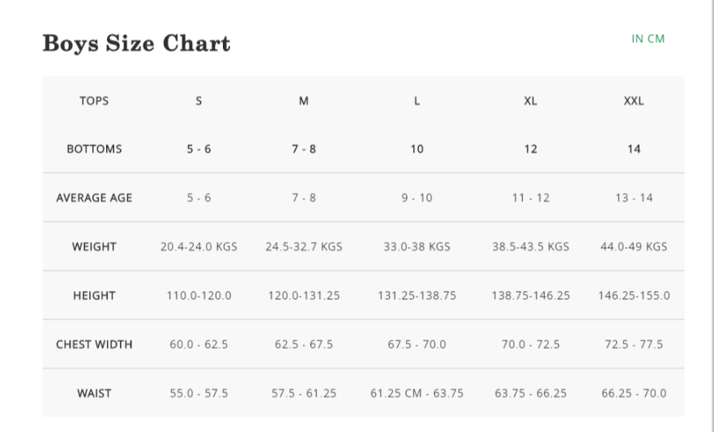Select the 55.0 - 57.5 waist cell

(199, 393)
